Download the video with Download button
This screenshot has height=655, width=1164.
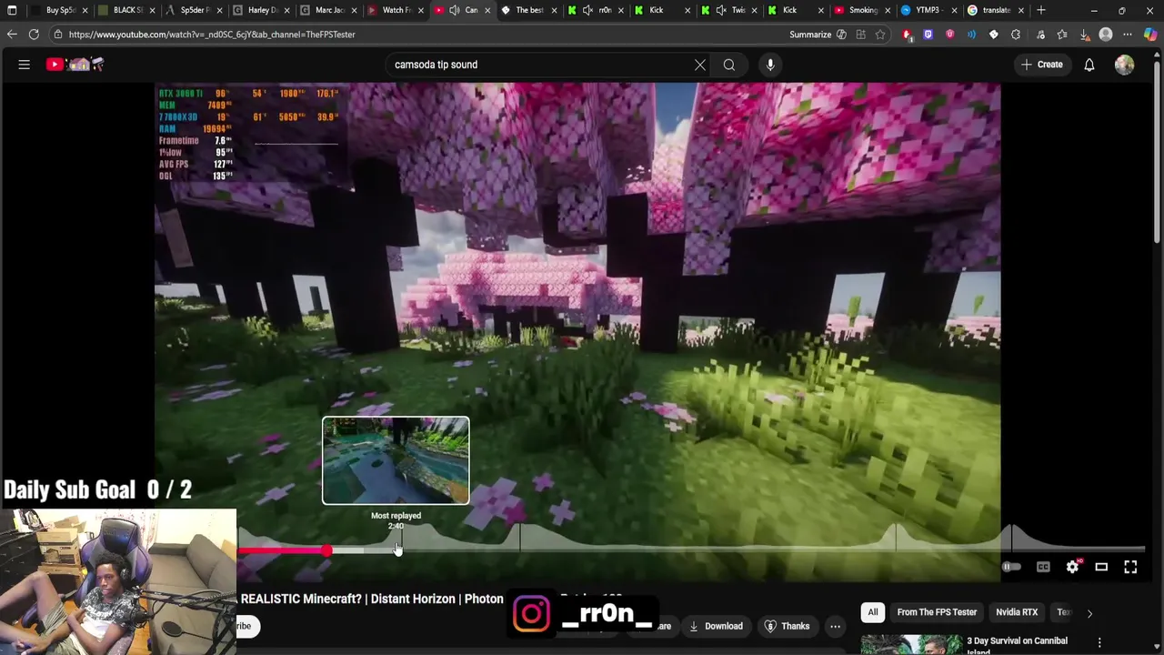(716, 626)
